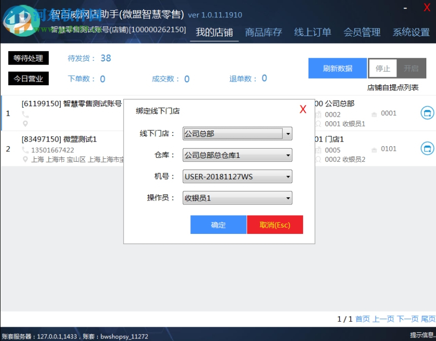This screenshot has width=436, height=341.
Task: Switch to 等待处理 mode
Action: click(x=28, y=58)
